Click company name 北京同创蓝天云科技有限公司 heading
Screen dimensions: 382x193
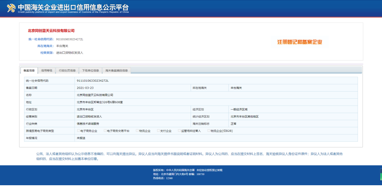point(51,31)
